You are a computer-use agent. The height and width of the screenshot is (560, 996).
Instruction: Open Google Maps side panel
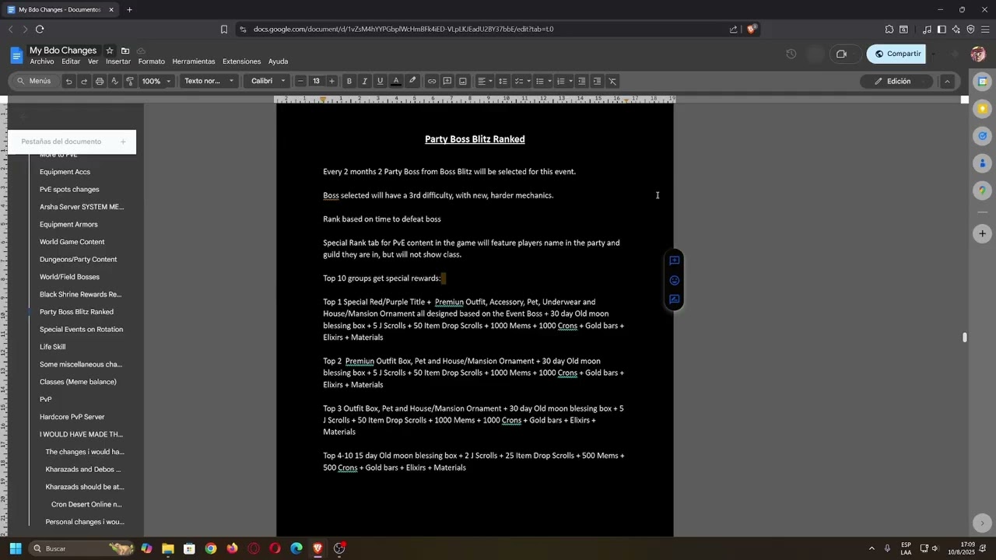tap(983, 191)
